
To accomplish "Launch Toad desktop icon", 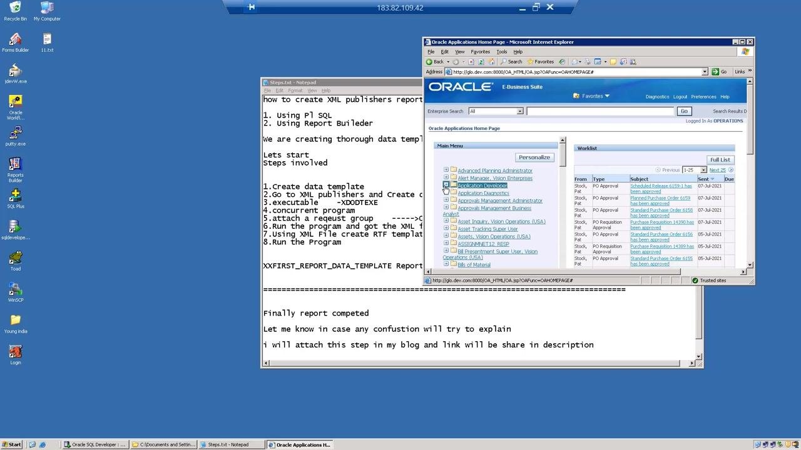I will pyautogui.click(x=15, y=261).
